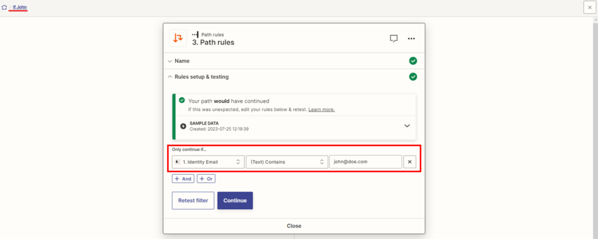Screen dimensions: 598x239
Task: Click the orange Paths app icon
Action: [178, 38]
